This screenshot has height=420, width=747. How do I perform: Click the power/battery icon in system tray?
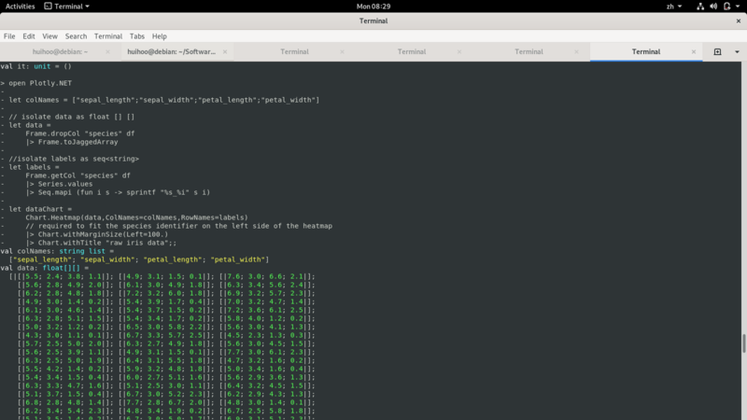tap(726, 7)
